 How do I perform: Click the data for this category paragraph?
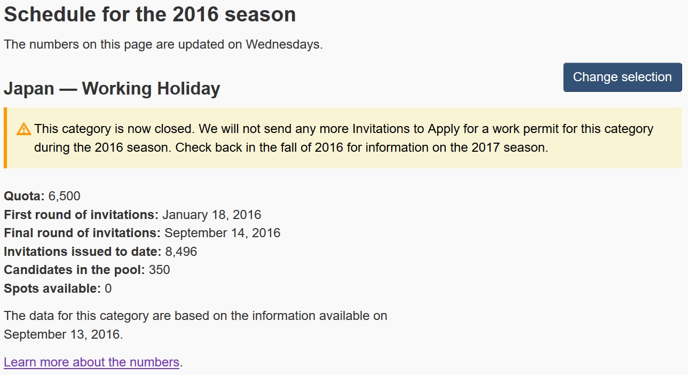click(195, 325)
